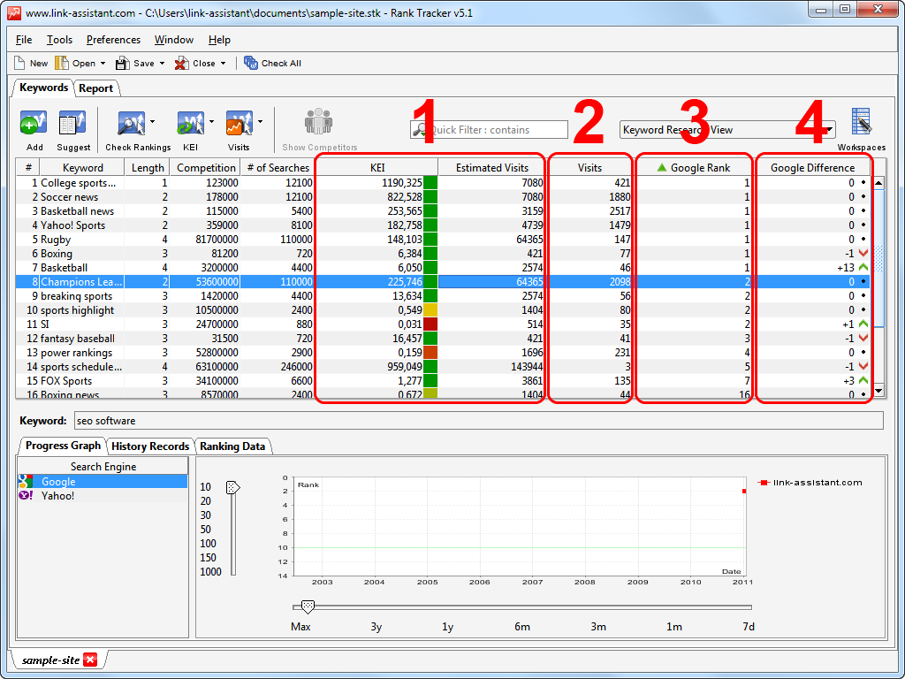The image size is (905, 679).
Task: Sort by Length column header
Action: [x=148, y=167]
